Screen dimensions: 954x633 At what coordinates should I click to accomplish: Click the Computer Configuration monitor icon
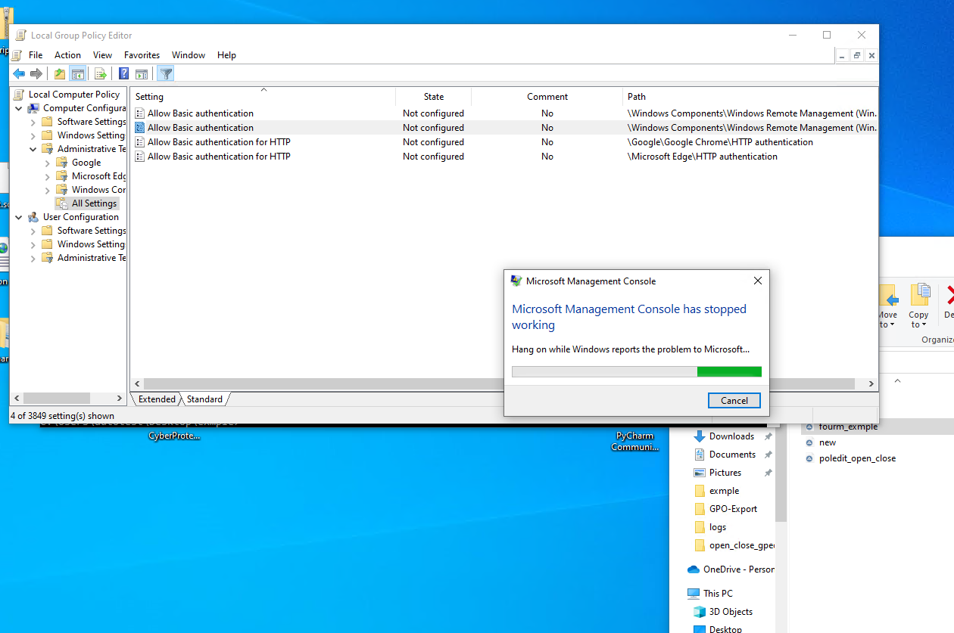click(x=34, y=108)
